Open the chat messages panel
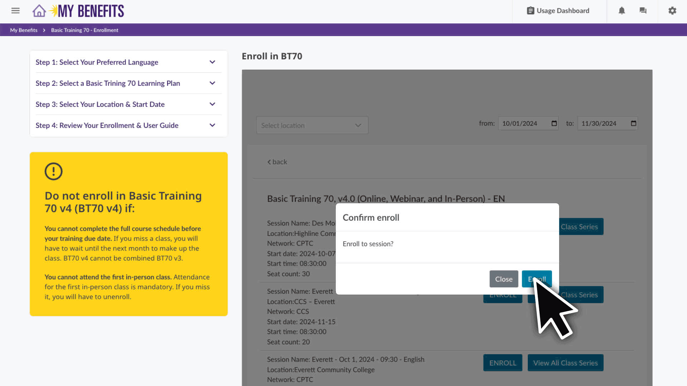This screenshot has width=687, height=386. (643, 11)
